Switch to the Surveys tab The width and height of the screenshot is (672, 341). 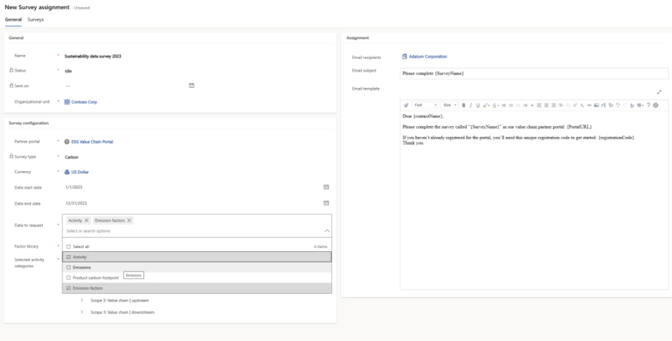pos(35,20)
